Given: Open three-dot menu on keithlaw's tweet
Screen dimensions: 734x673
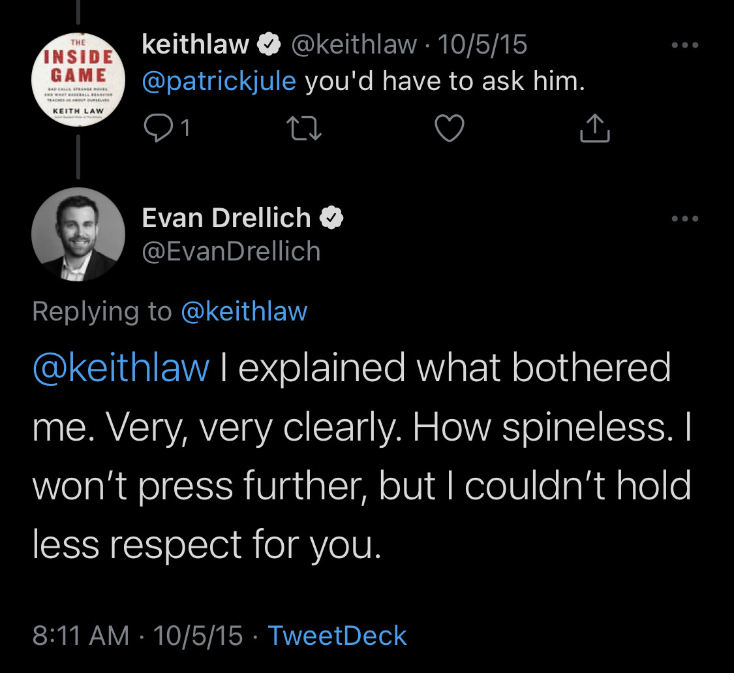Looking at the screenshot, I should tap(685, 45).
